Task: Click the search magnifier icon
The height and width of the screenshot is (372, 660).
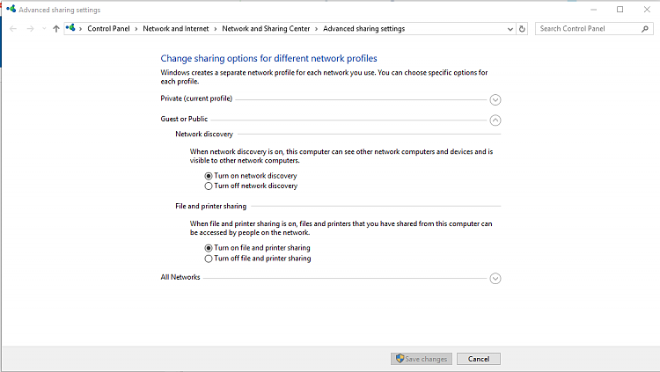Action: [x=643, y=28]
